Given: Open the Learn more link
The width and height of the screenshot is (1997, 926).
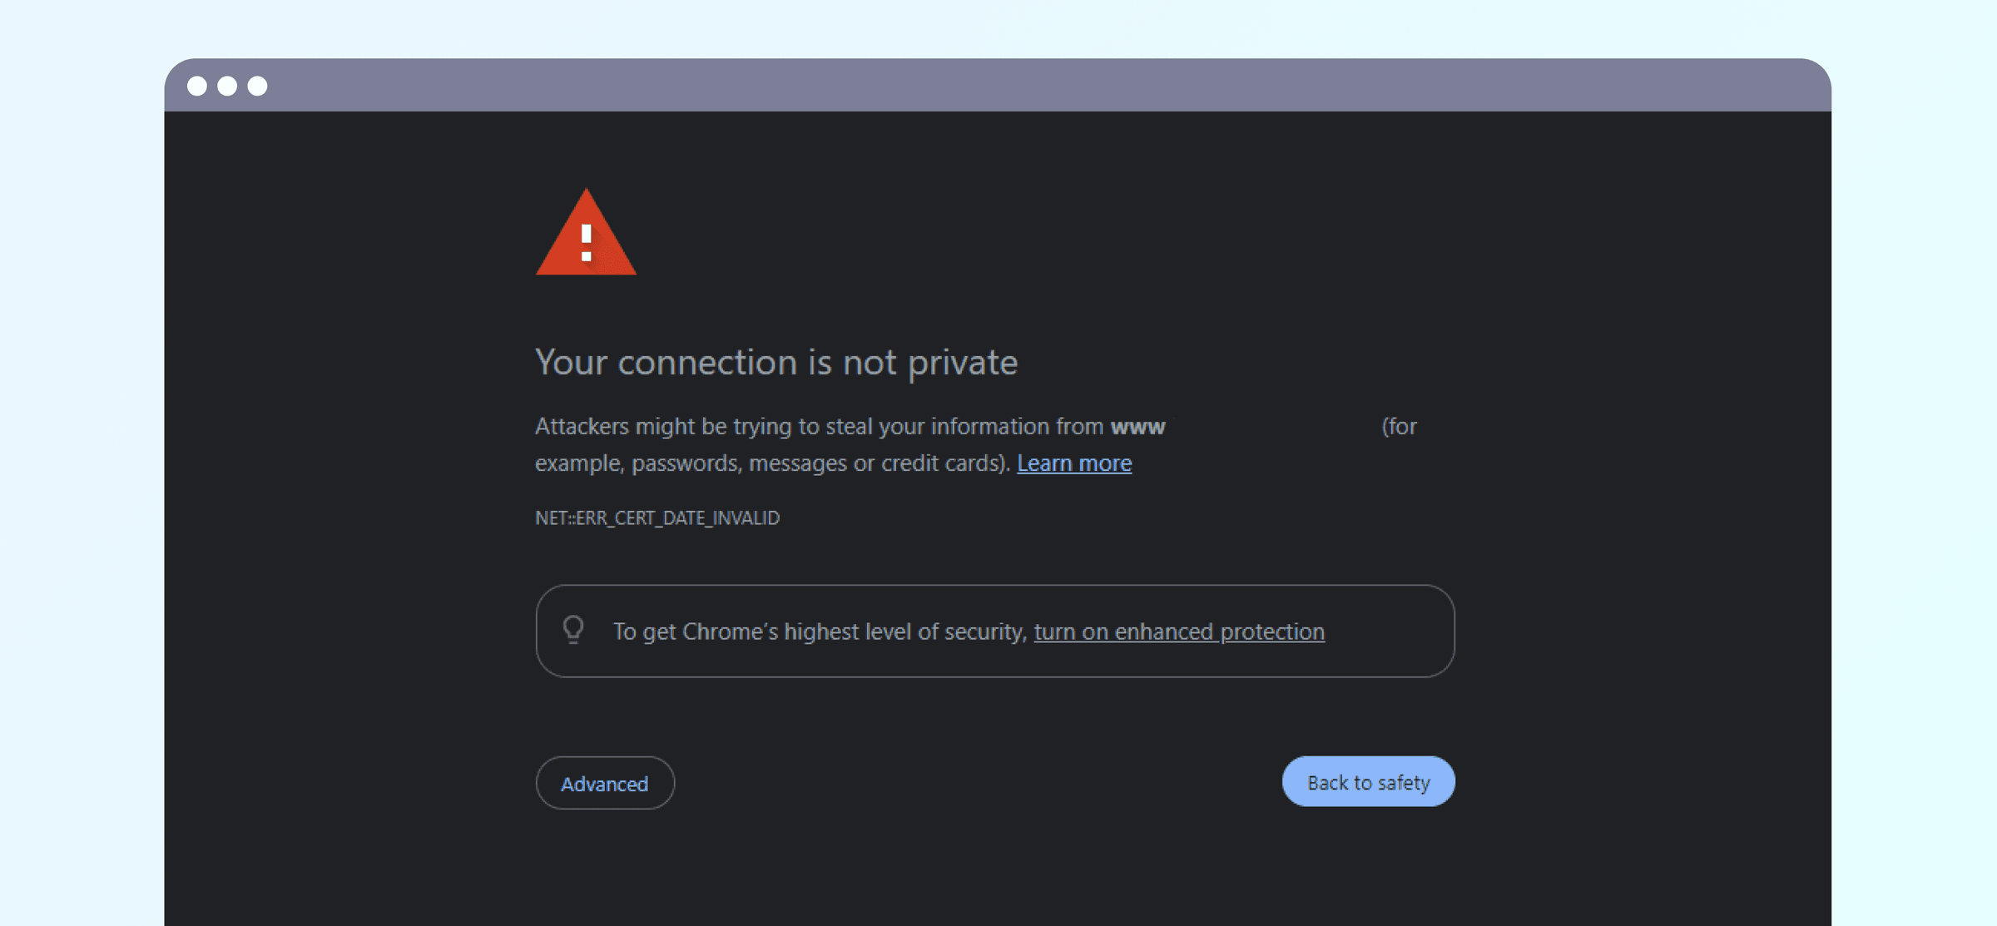Looking at the screenshot, I should click(1073, 463).
